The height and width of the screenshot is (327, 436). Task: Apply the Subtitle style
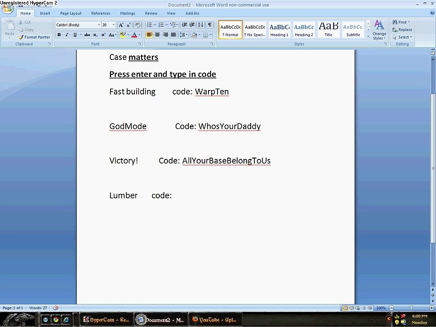[x=353, y=30]
